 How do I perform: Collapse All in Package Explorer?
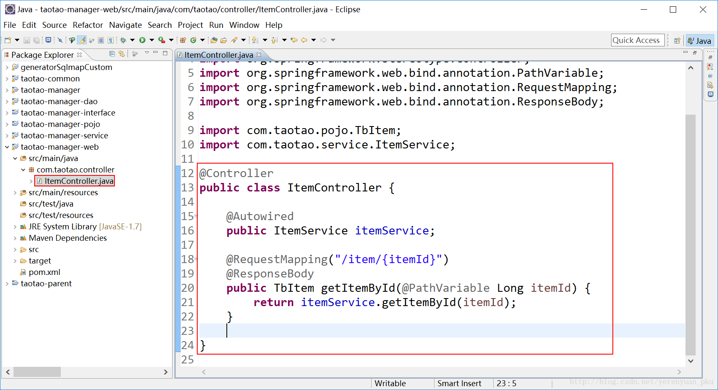pyautogui.click(x=112, y=54)
